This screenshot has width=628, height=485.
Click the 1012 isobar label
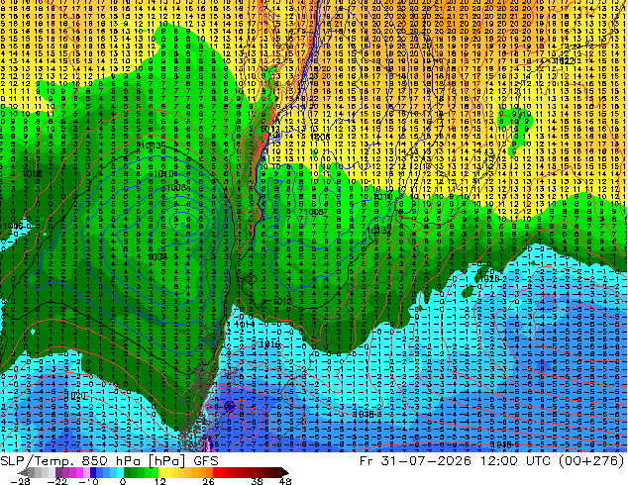[282, 301]
